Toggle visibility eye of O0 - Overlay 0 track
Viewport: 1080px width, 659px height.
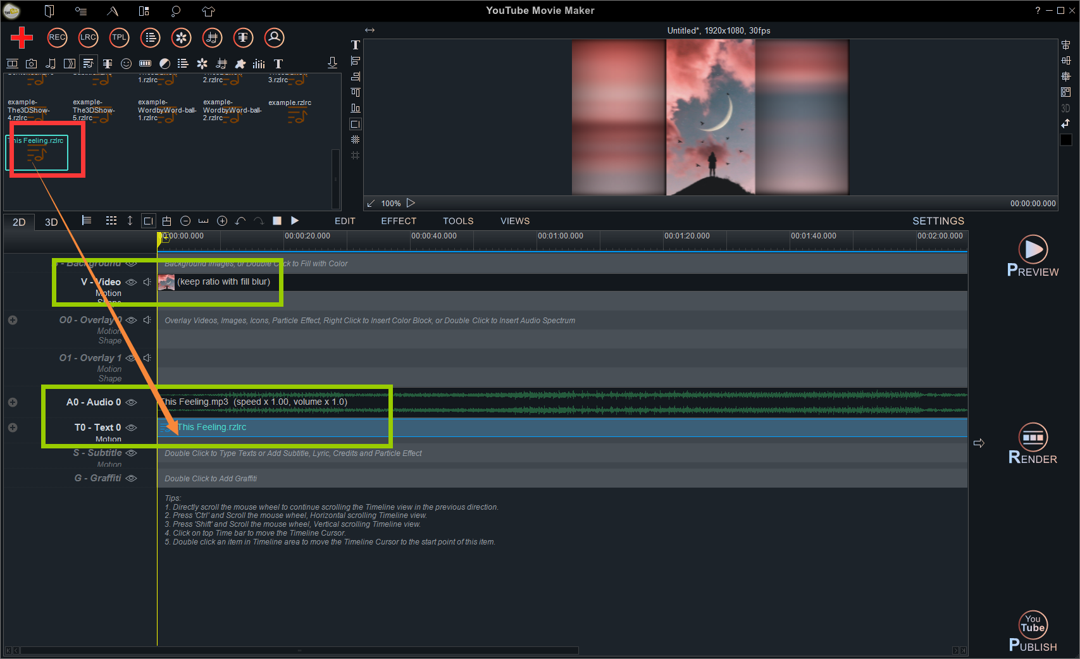131,320
